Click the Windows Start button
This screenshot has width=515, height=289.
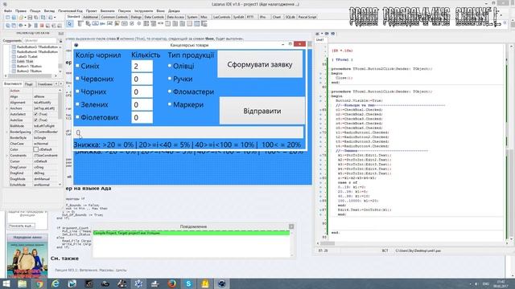click(6, 283)
